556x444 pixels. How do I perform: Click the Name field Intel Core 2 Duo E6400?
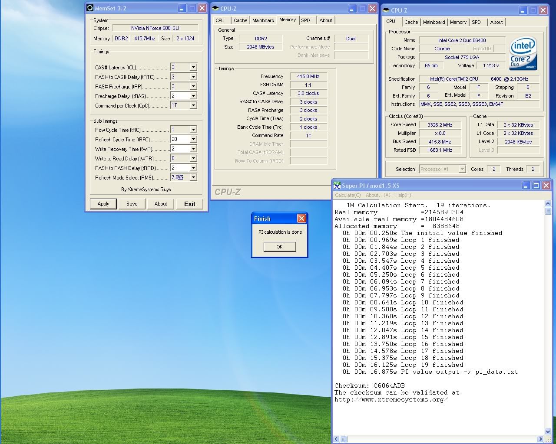click(462, 40)
